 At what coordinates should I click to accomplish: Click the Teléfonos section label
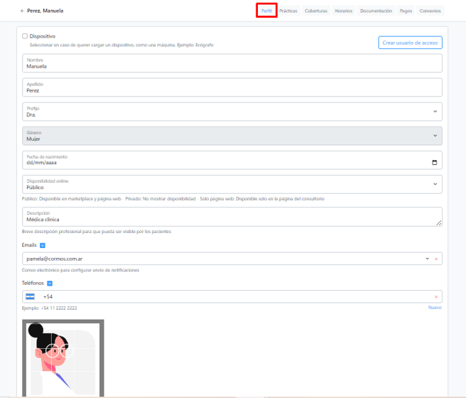[33, 283]
